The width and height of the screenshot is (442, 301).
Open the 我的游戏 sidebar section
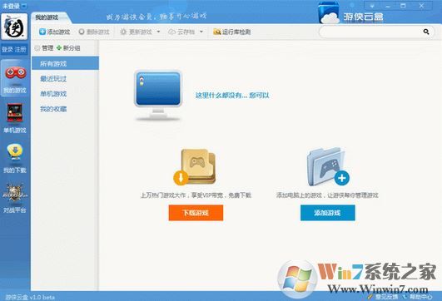[x=15, y=78]
